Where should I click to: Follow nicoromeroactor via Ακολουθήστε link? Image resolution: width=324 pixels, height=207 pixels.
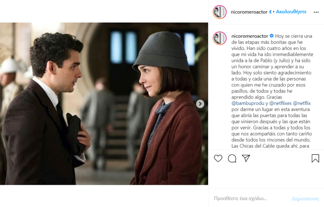pyautogui.click(x=291, y=12)
